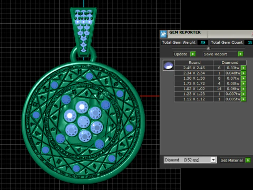Click the Diamond column header
The image size is (253, 190).
coord(230,63)
